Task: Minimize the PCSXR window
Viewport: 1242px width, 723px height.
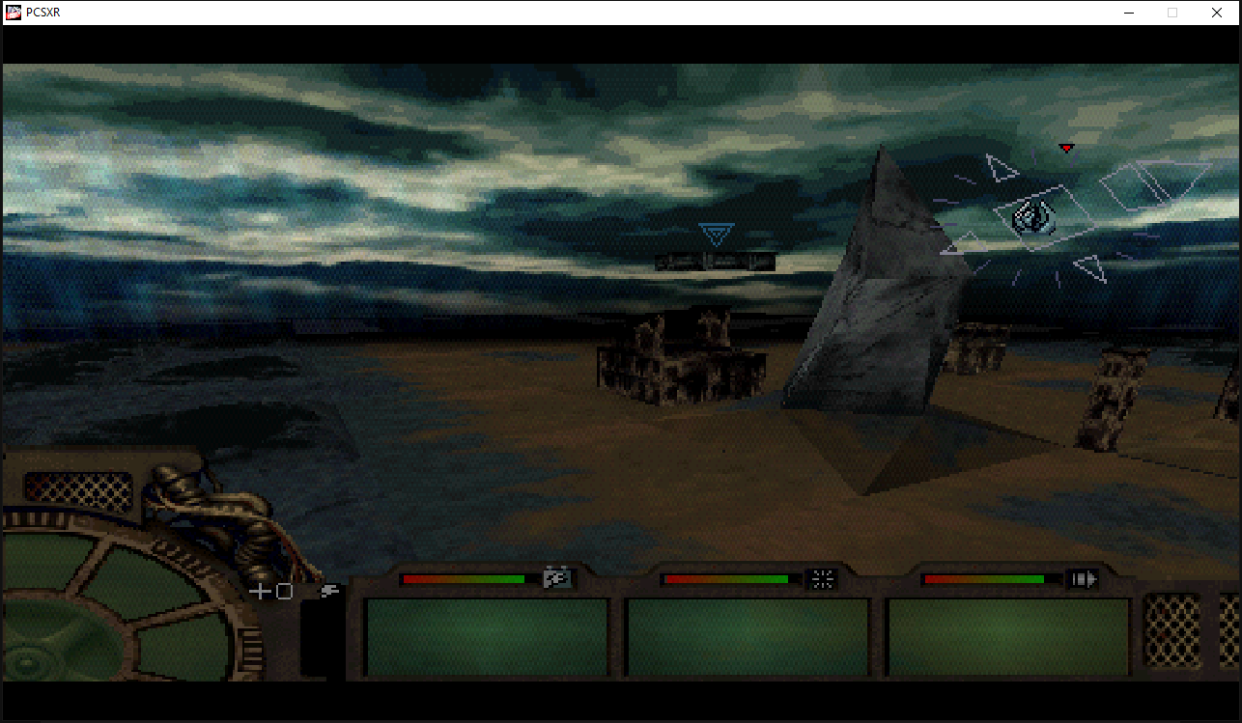Action: [x=1128, y=13]
